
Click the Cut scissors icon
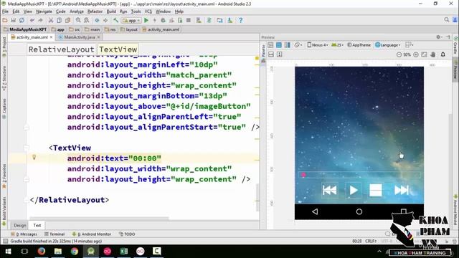[x=51, y=20]
